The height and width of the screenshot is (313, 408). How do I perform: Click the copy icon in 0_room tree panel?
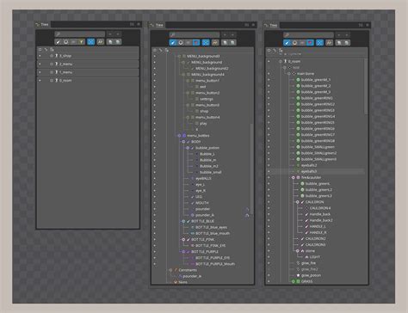pyautogui.click(x=339, y=43)
